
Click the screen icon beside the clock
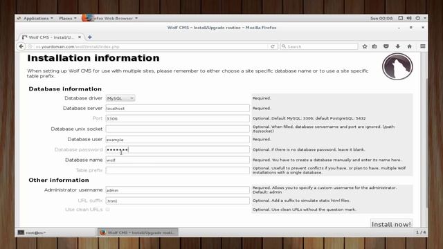pos(400,18)
